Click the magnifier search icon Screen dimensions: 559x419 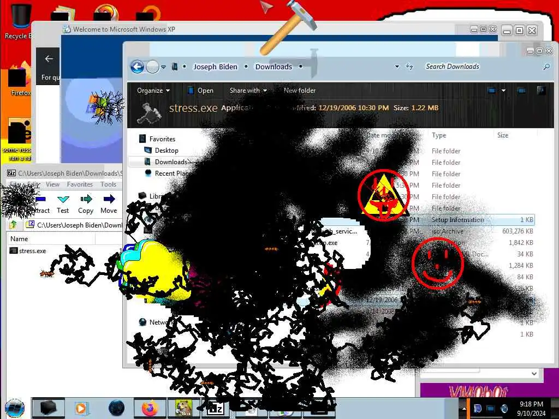(x=546, y=67)
